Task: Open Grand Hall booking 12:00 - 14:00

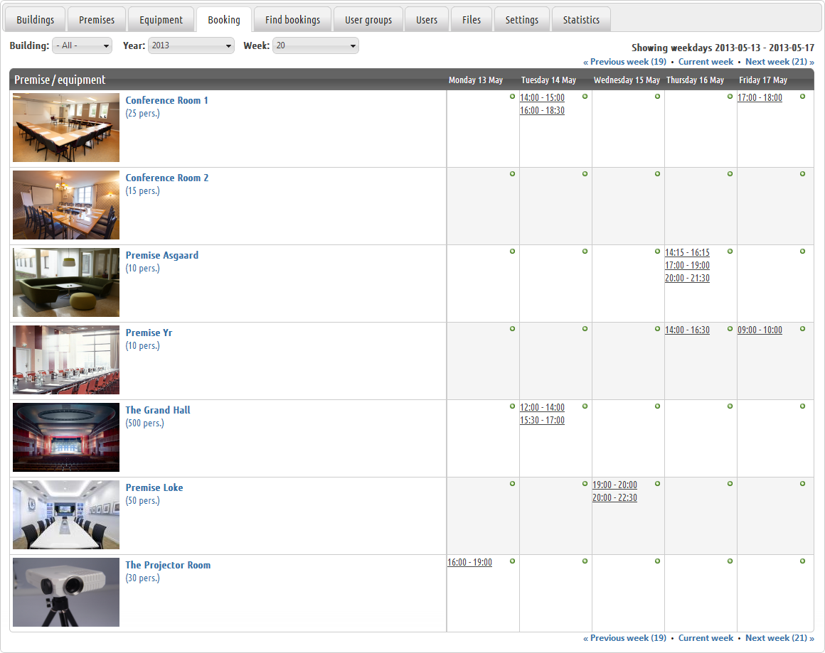Action: (x=542, y=407)
